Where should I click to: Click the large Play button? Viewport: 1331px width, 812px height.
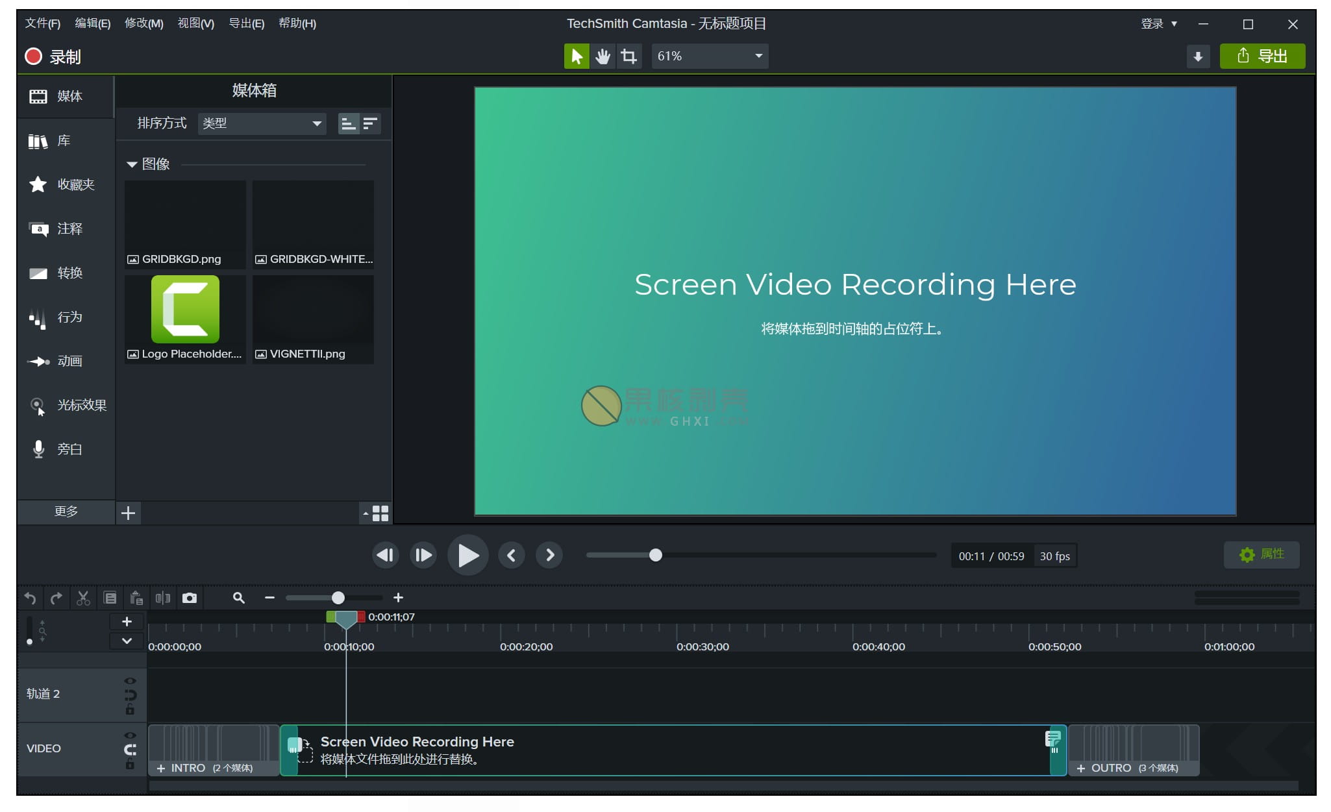(468, 556)
